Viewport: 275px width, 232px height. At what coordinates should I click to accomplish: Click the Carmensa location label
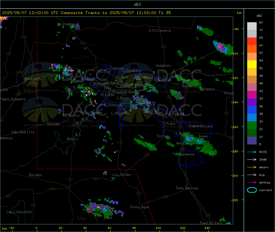(187, 154)
